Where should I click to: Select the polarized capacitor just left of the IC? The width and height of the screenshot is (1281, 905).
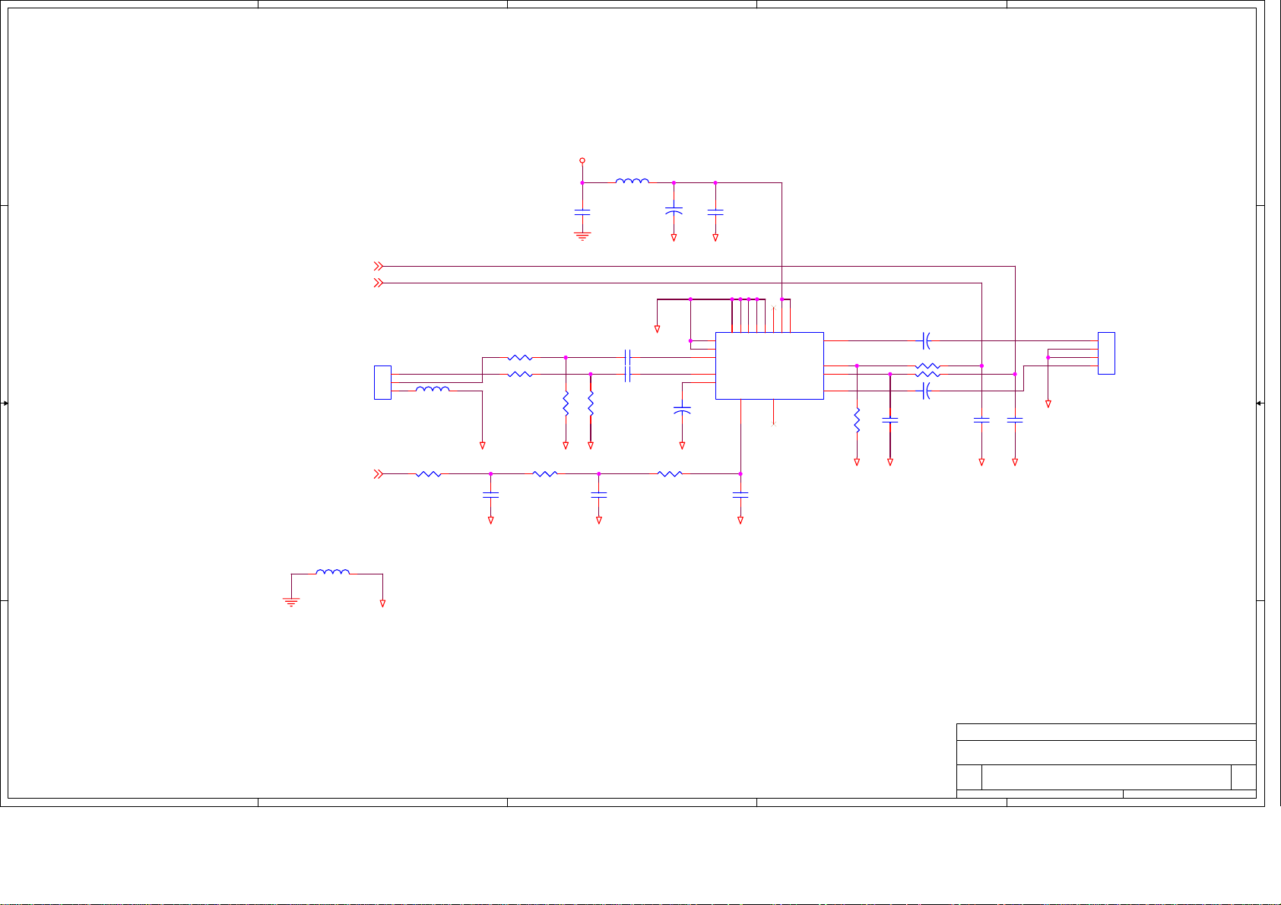[682, 410]
